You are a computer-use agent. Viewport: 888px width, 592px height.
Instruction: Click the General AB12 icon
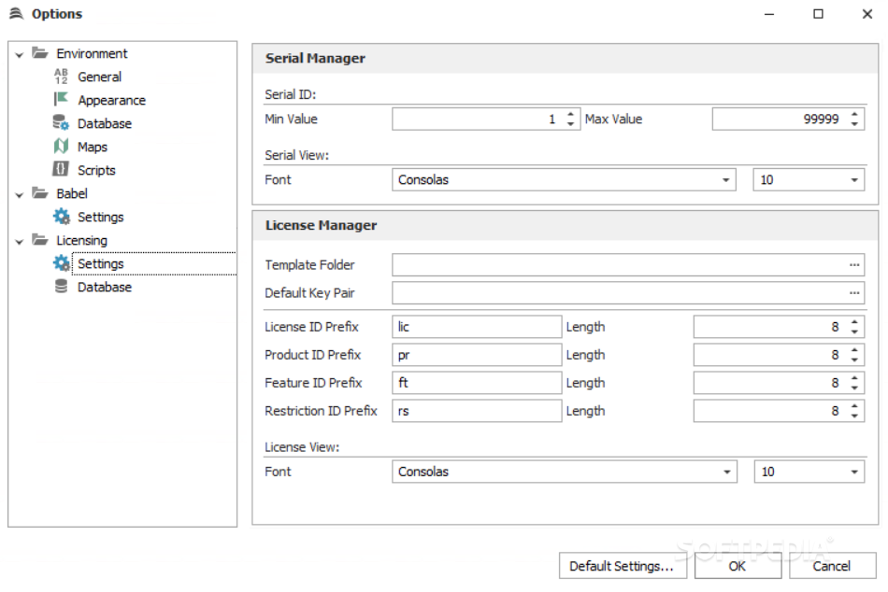tap(61, 77)
